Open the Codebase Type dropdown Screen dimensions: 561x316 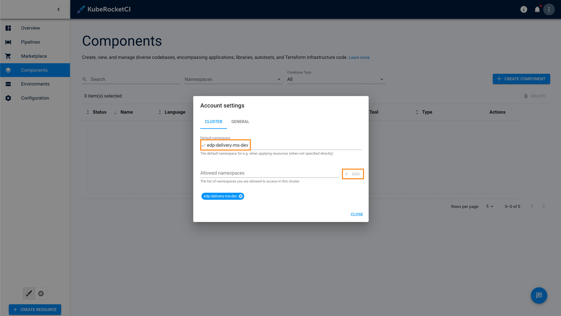pos(381,79)
